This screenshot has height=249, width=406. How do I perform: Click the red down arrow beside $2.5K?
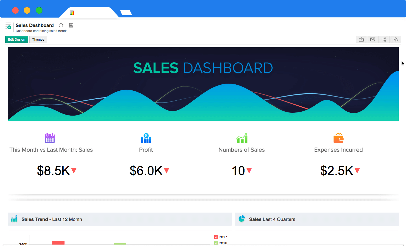point(357,170)
